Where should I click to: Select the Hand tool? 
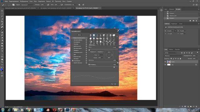[x=2, y=59]
